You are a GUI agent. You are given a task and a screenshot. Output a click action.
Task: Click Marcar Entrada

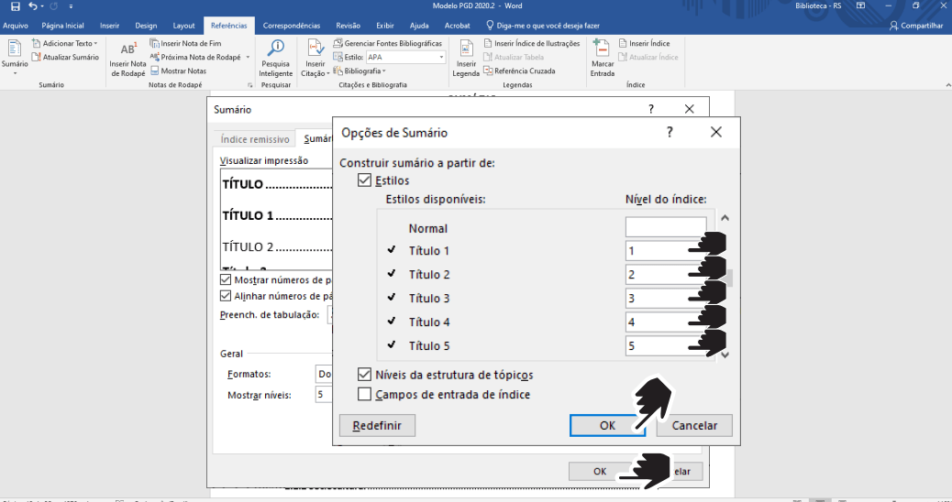tap(603, 59)
